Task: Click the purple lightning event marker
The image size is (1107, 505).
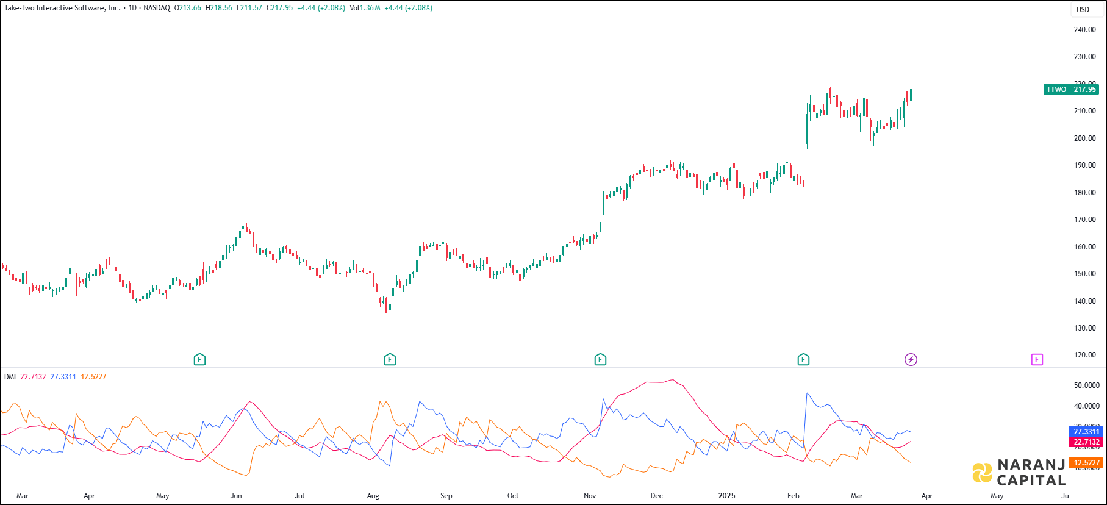Action: [911, 360]
